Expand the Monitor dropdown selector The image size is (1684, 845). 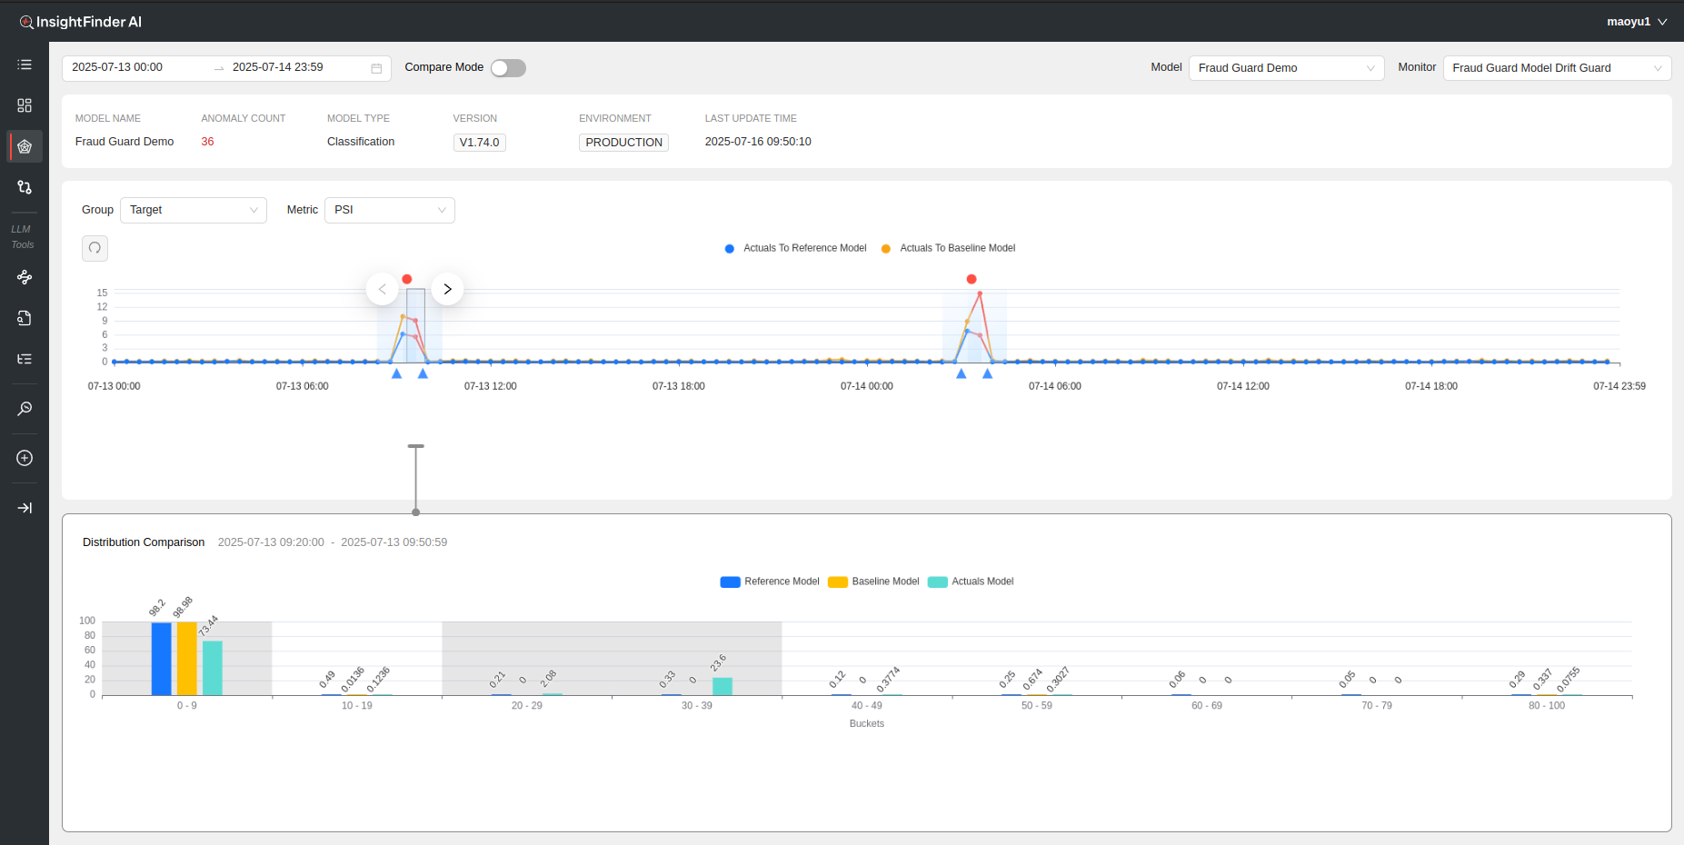[x=1556, y=68]
